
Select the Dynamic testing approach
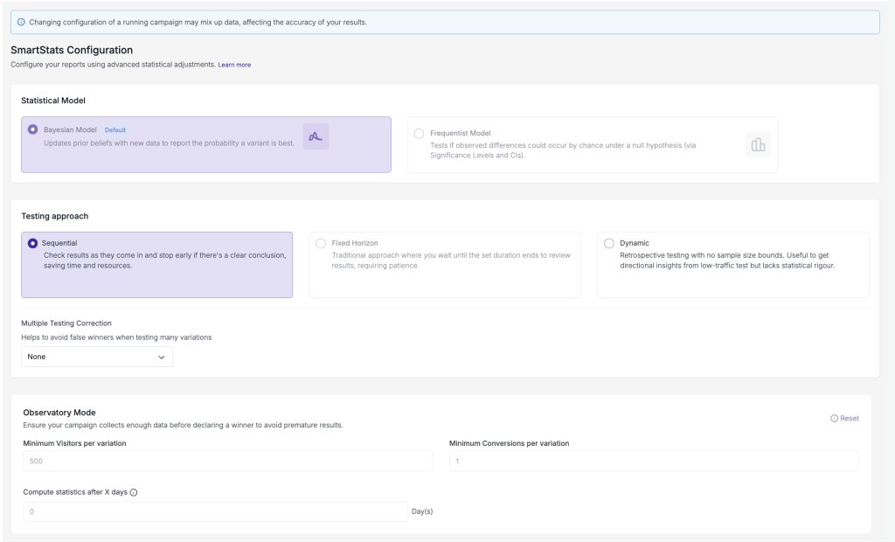point(609,243)
